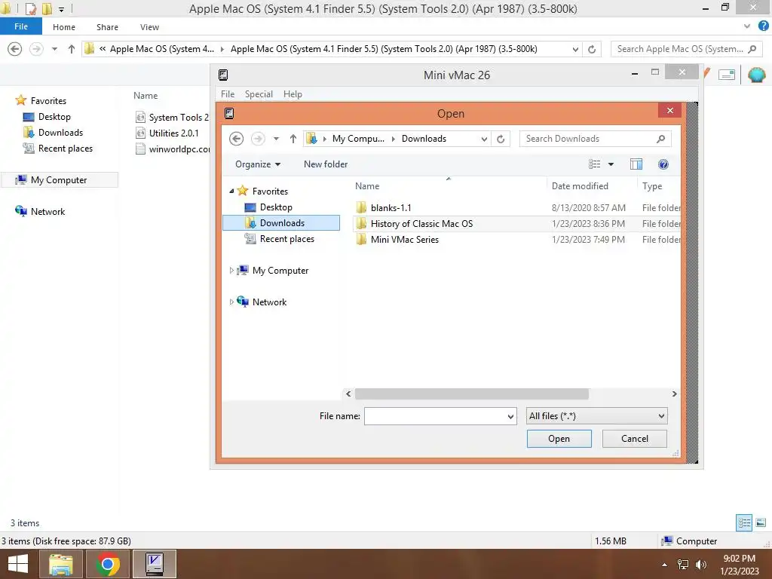
Task: Select the blanks-1.1 folder icon
Action: point(361,208)
